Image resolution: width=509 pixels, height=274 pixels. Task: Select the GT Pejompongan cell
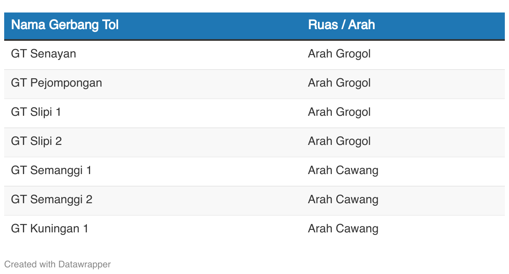pos(153,84)
